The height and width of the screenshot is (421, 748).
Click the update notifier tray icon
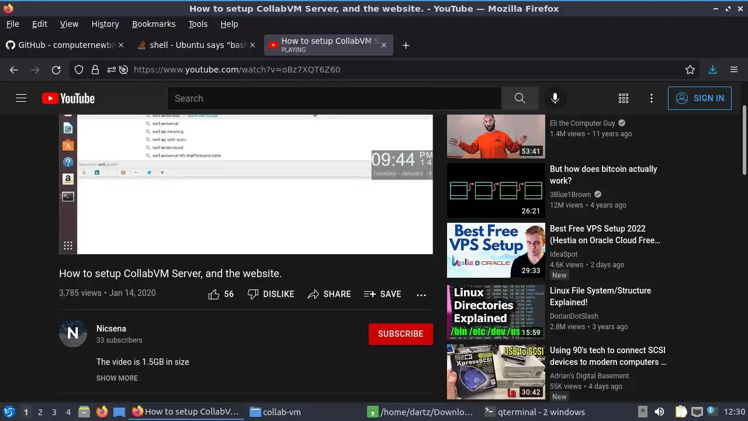pyautogui.click(x=712, y=411)
